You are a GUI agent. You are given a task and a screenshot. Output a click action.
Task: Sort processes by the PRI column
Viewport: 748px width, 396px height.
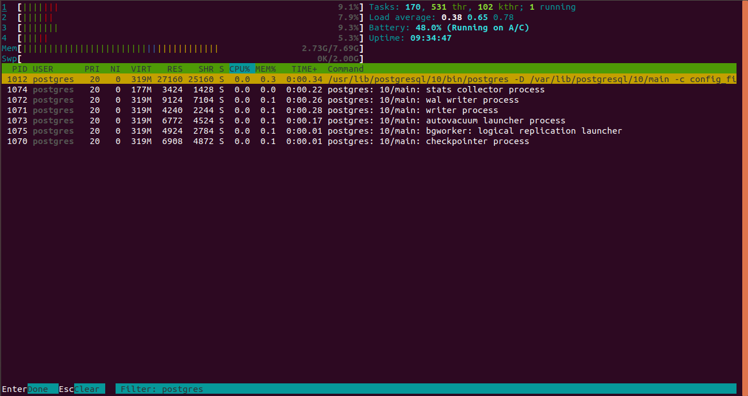coord(91,68)
